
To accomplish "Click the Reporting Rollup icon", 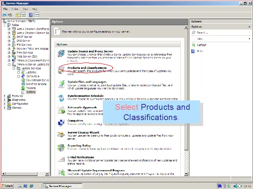I will click(61, 148).
